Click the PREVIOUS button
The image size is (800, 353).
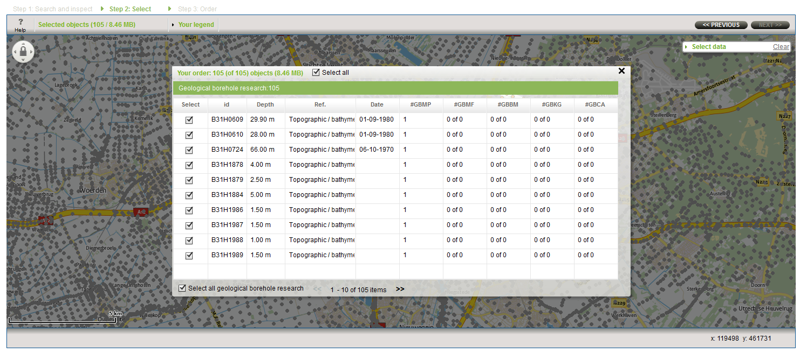point(721,25)
